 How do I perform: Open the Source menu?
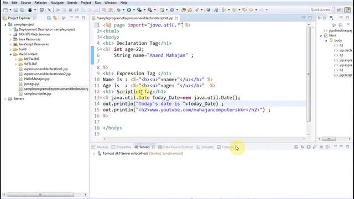26,3
